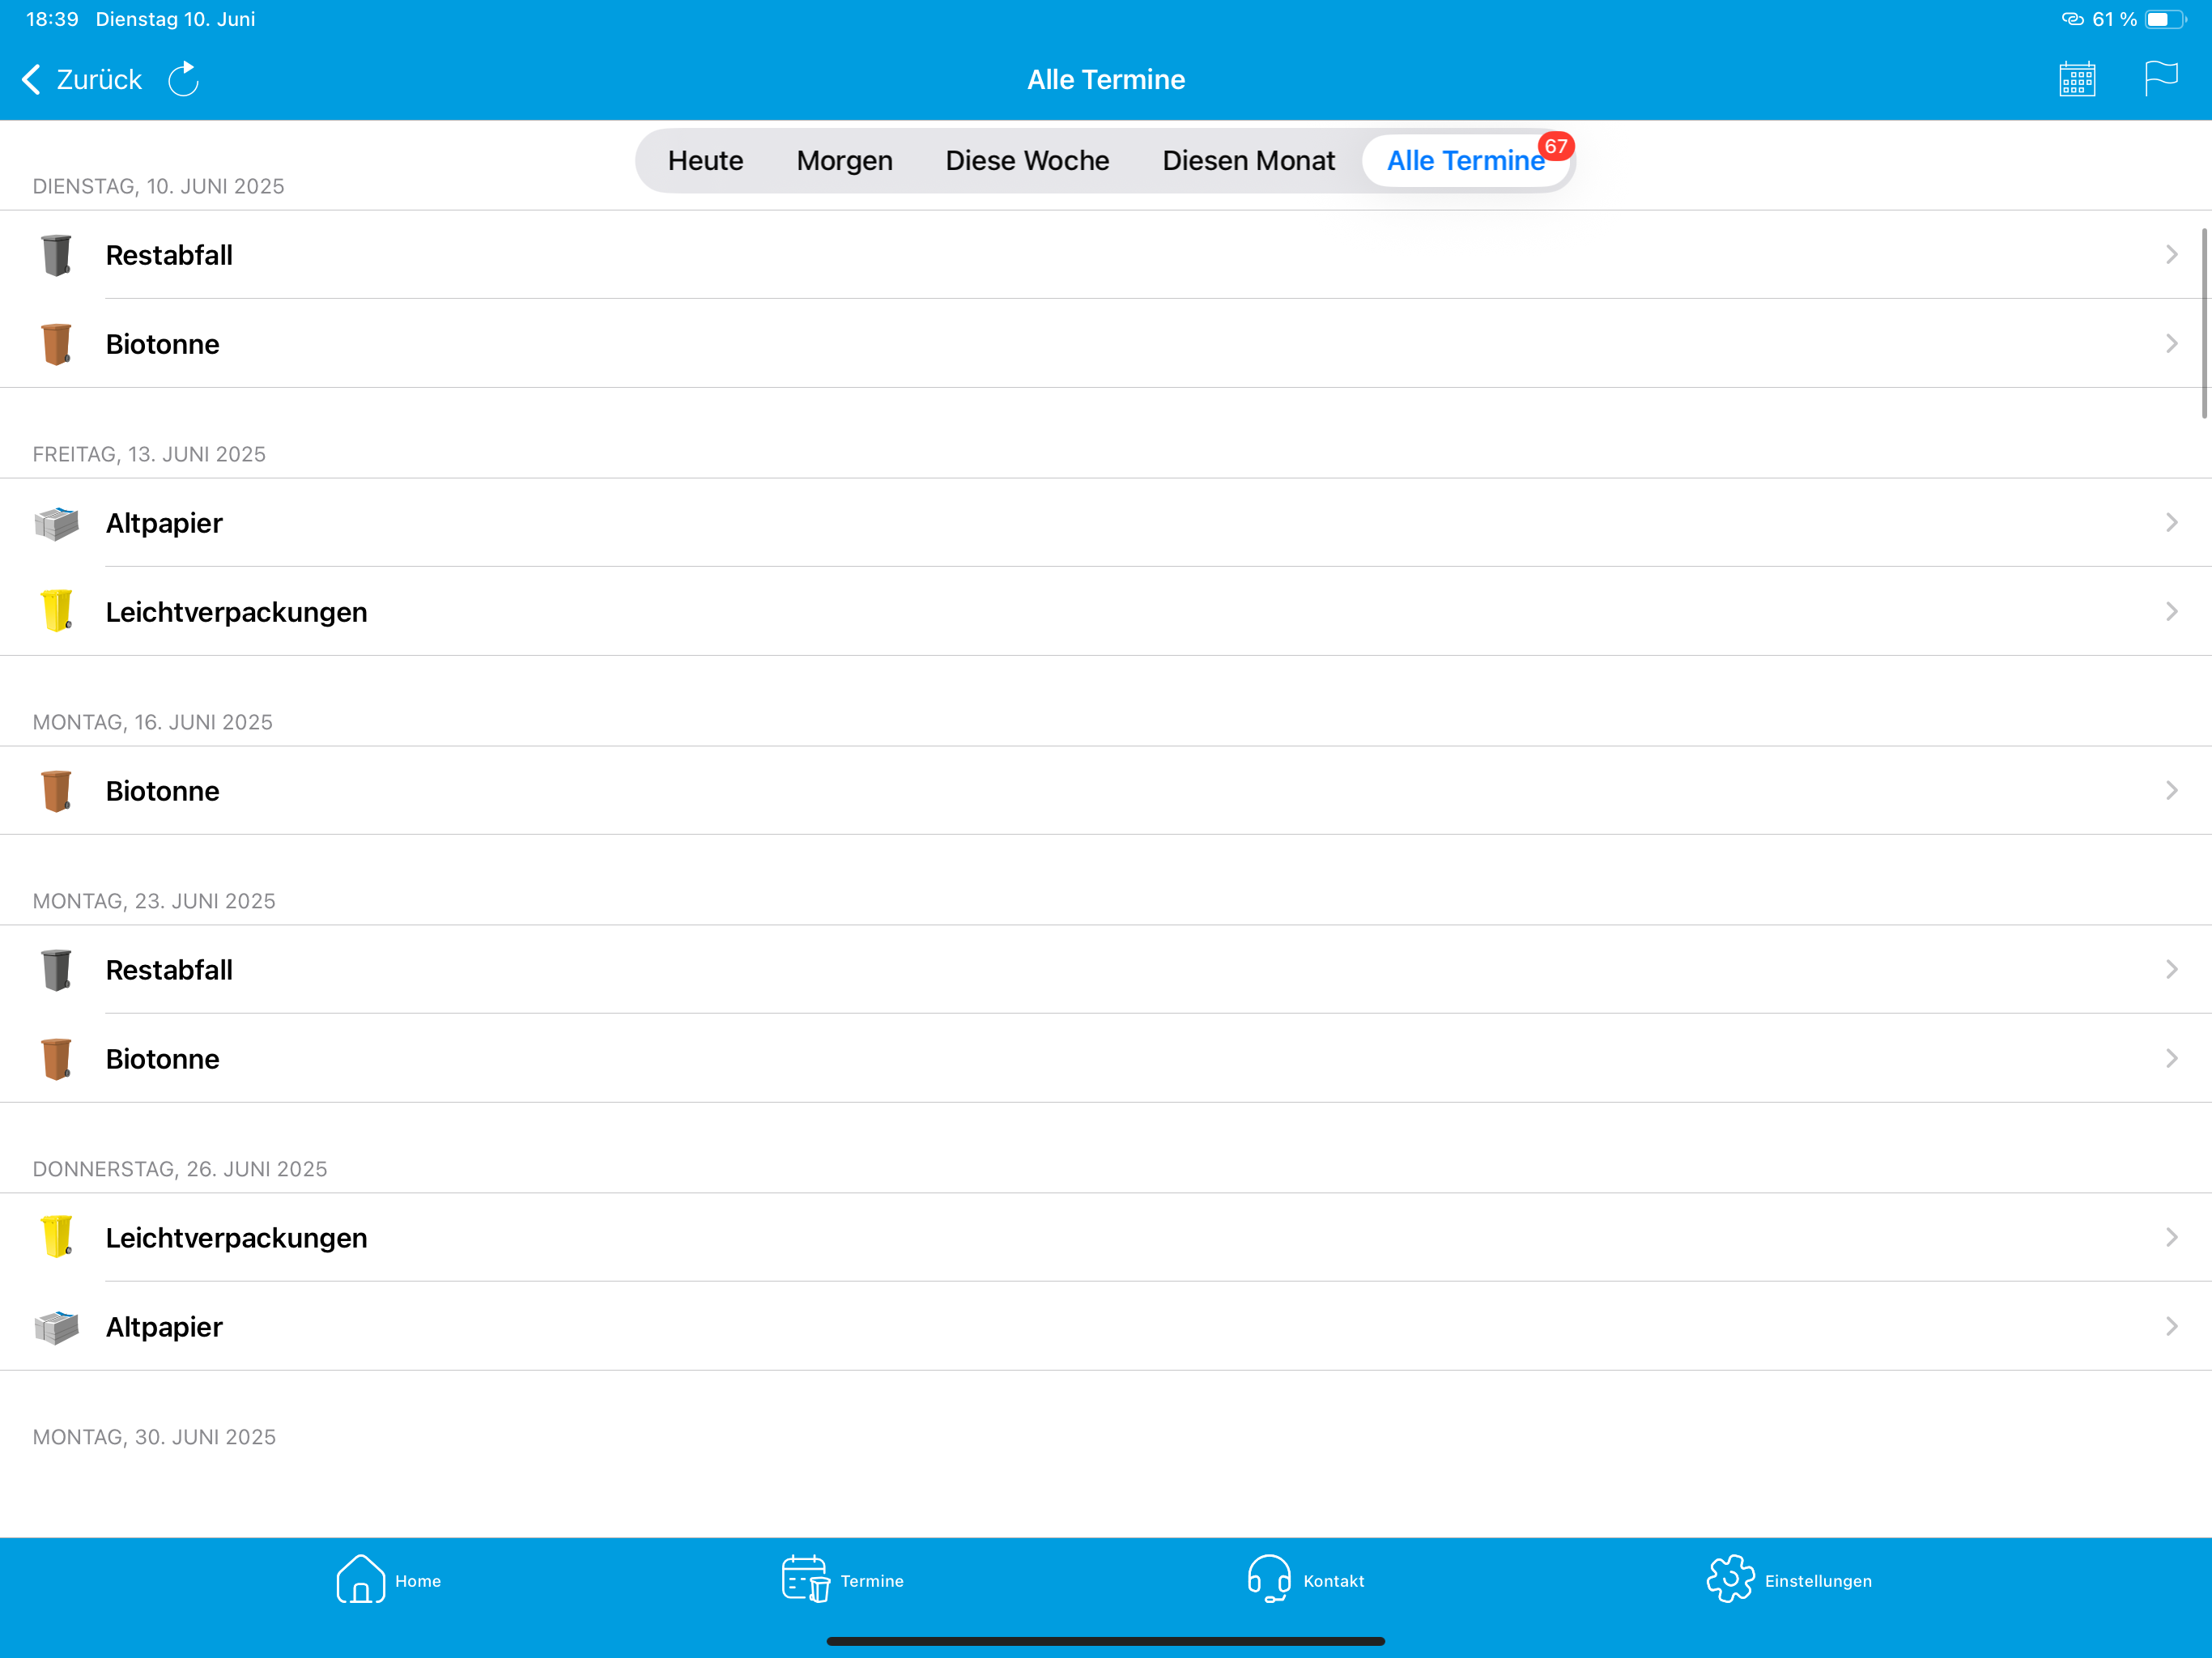Tap the Einstellungen gear icon
2212x1658 pixels.
[1730, 1579]
